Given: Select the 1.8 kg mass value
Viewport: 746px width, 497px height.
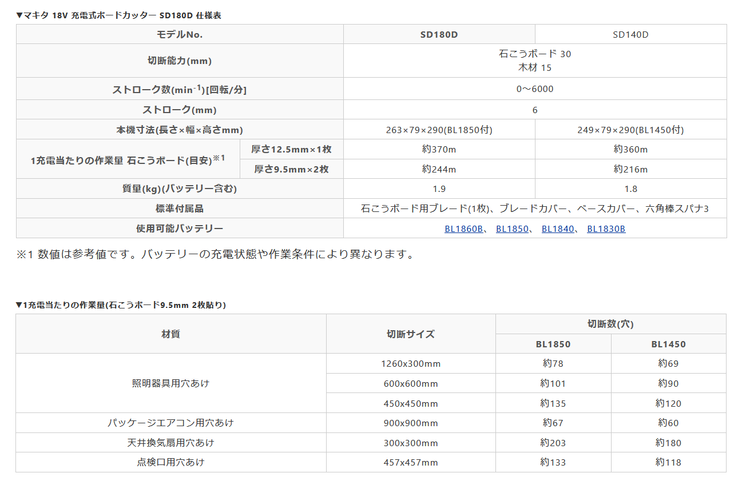Looking at the screenshot, I should click(x=631, y=189).
